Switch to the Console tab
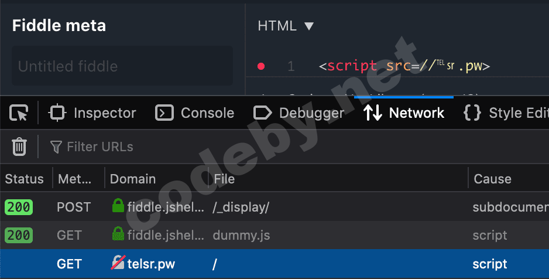The image size is (549, 279). [x=195, y=113]
